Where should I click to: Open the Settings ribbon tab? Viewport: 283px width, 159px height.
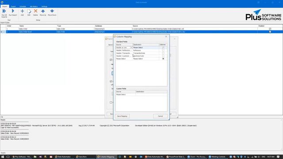[44, 7]
